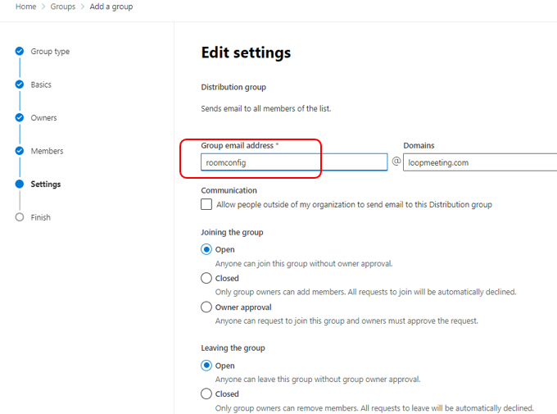The image size is (557, 414).
Task: Click the Group type step checkmark icon
Action: click(x=20, y=51)
